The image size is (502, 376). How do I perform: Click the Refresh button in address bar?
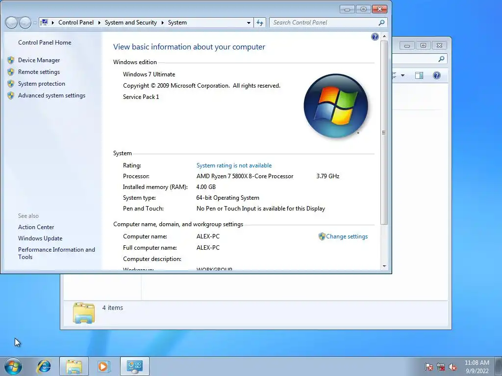tap(260, 23)
